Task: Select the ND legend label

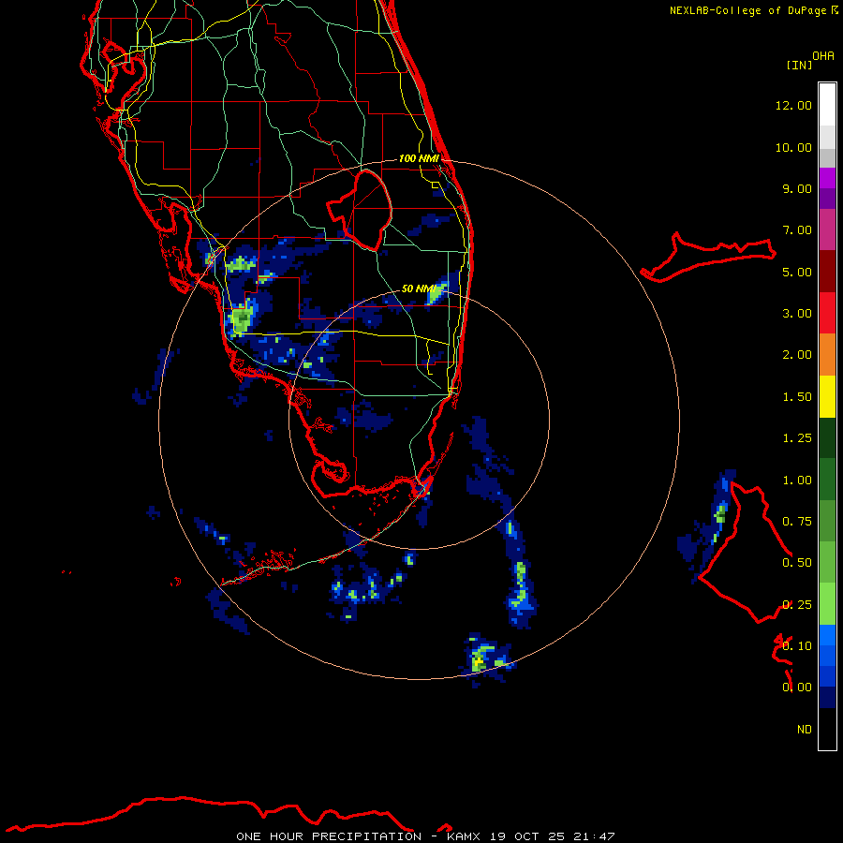Action: coord(805,730)
